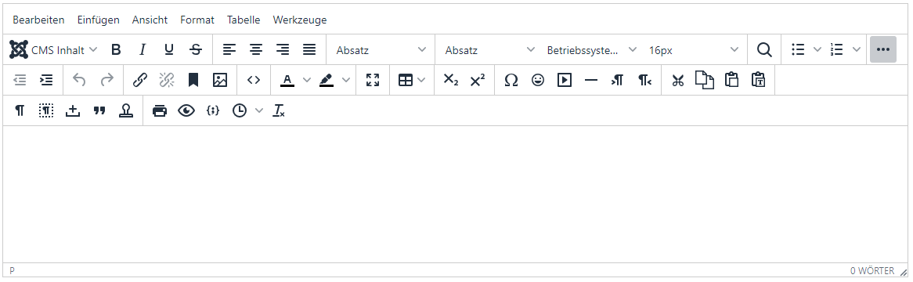Insert a template via stamp icon

126,110
